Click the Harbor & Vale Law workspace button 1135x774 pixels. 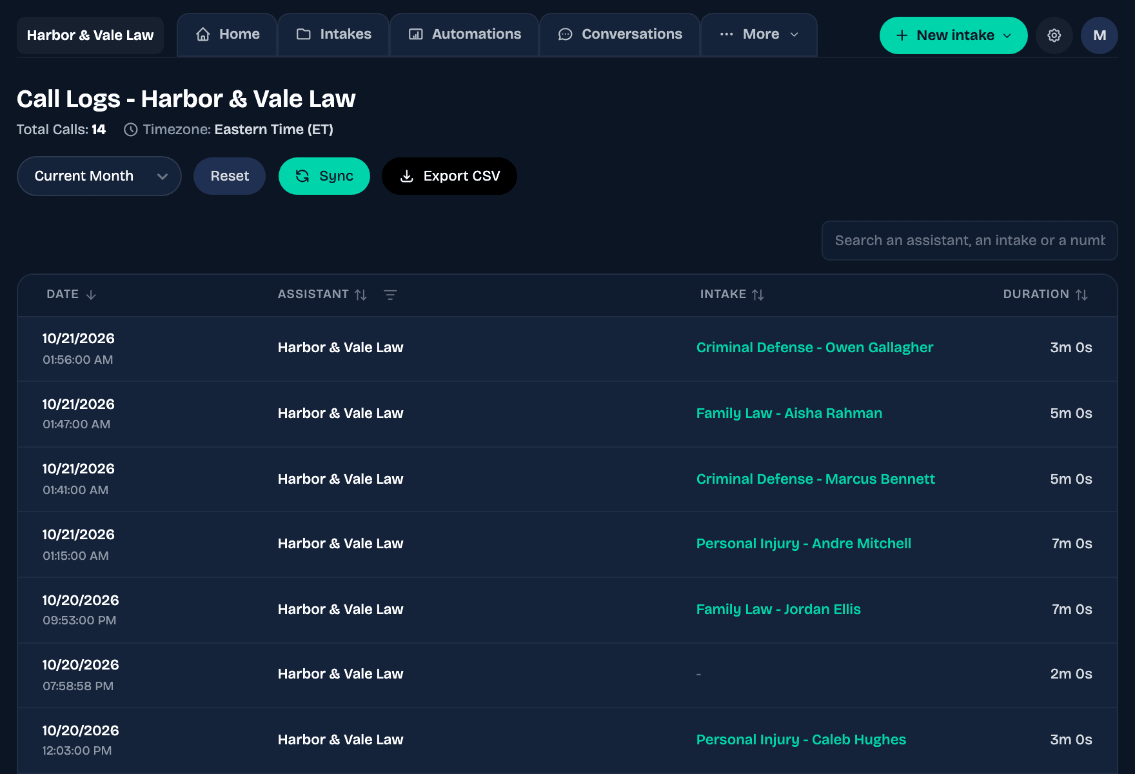point(90,35)
